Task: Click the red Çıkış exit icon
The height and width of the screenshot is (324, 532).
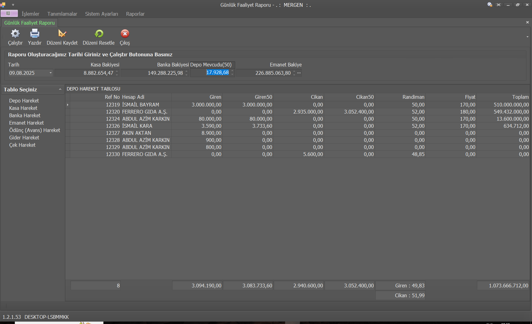Action: coord(125,34)
